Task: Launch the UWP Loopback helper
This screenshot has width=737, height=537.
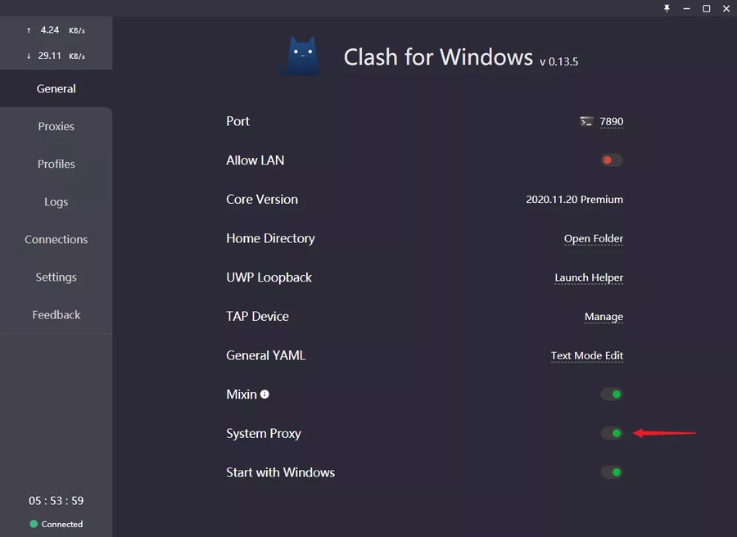Action: click(589, 278)
